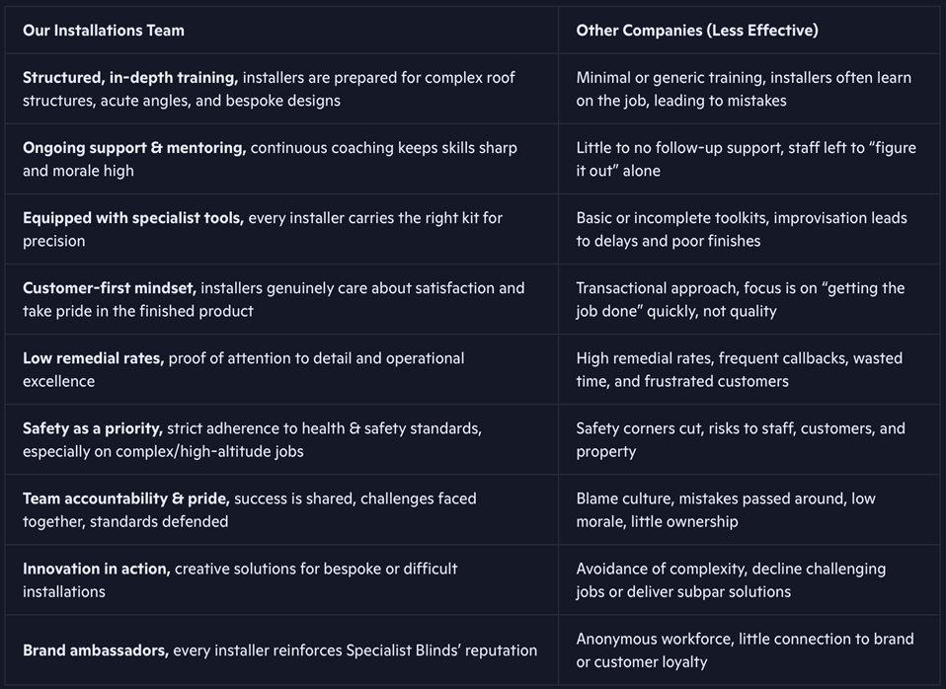The width and height of the screenshot is (946, 689).
Task: Select the "Innovation in action" cell
Action: tap(240, 579)
